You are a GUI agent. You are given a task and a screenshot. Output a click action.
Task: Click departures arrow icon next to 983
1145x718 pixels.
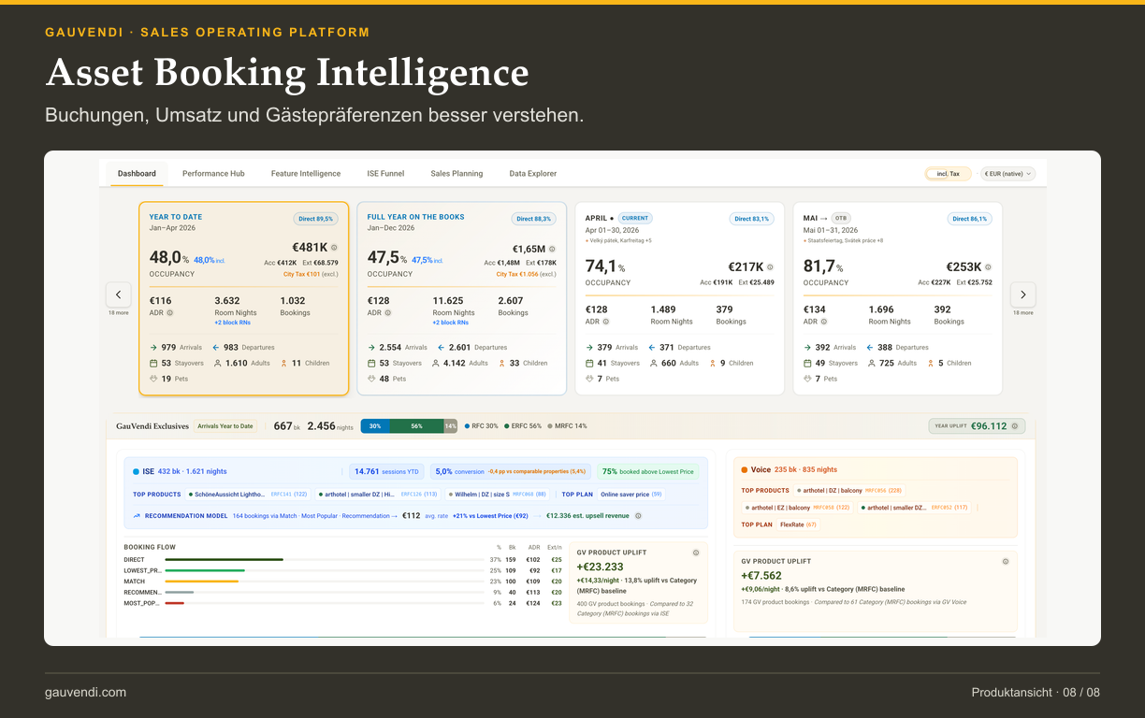216,347
